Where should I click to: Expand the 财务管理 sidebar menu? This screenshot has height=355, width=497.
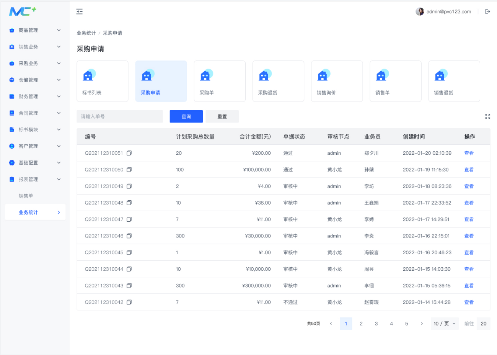35,97
